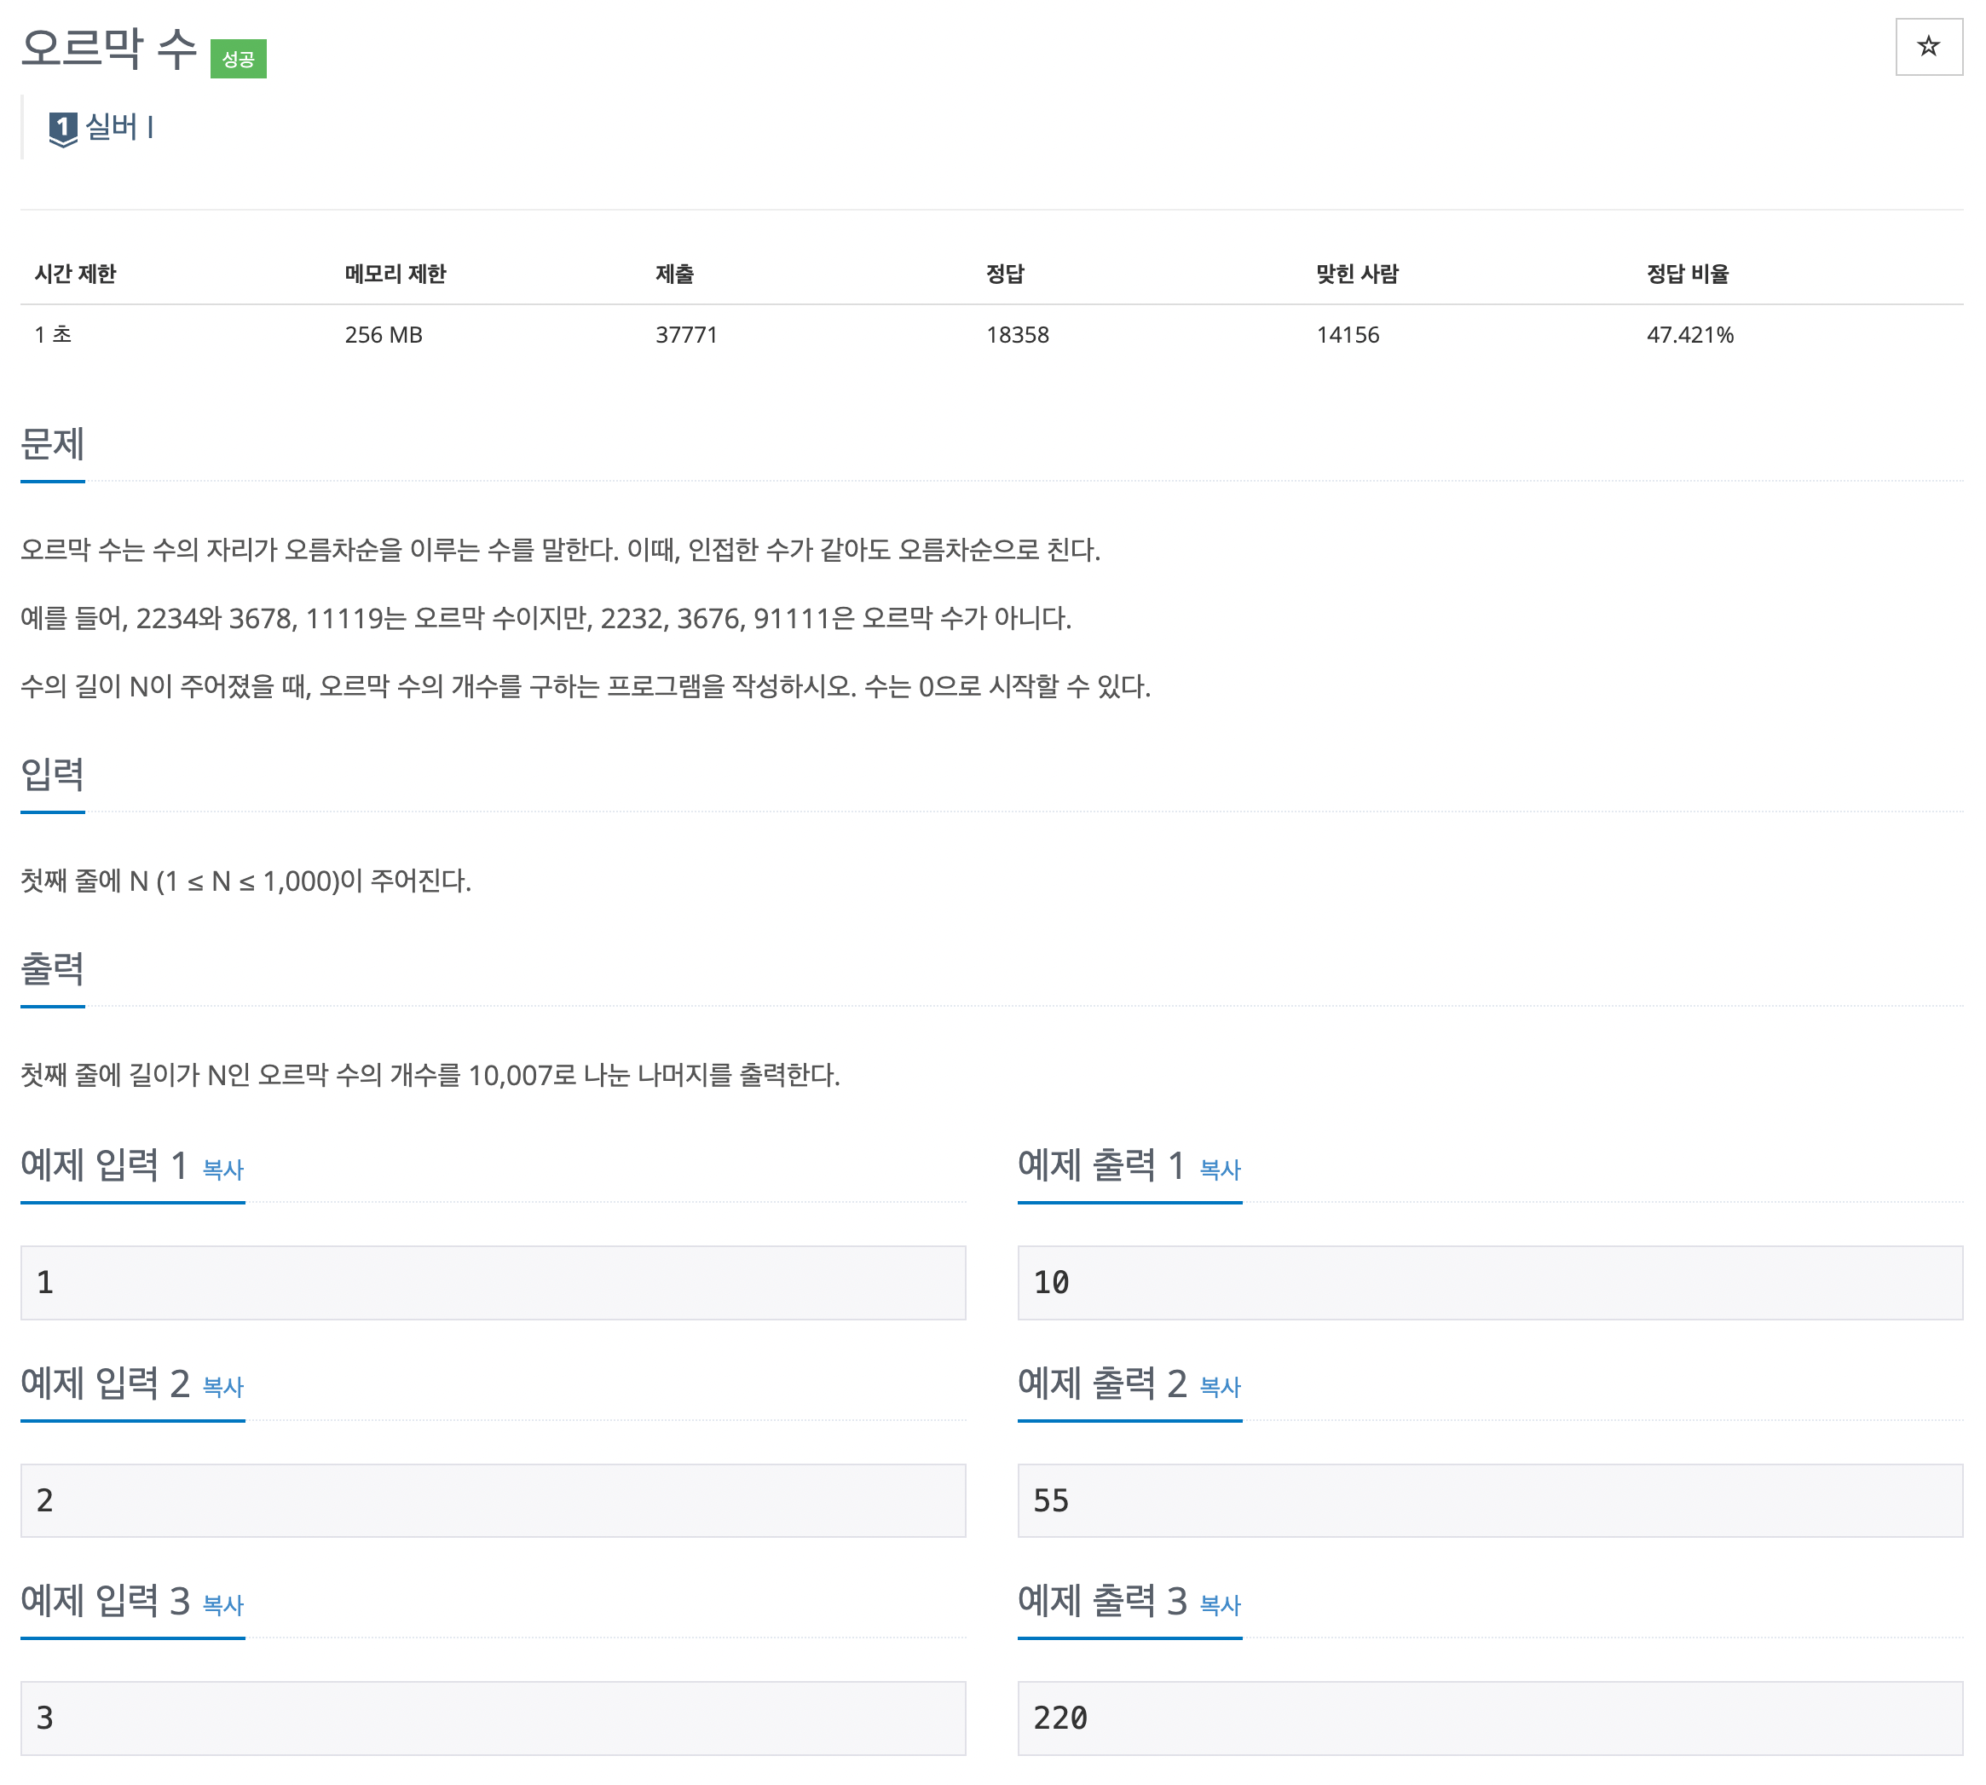Image resolution: width=1986 pixels, height=1785 pixels.
Task: Open the 실버 I difficulty link
Action: 118,126
